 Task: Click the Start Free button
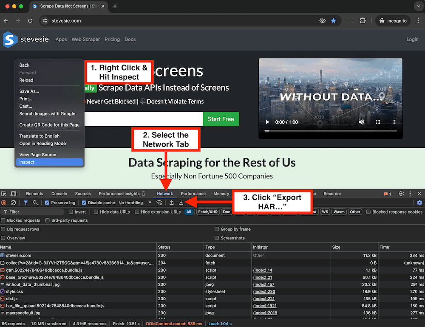coord(221,119)
